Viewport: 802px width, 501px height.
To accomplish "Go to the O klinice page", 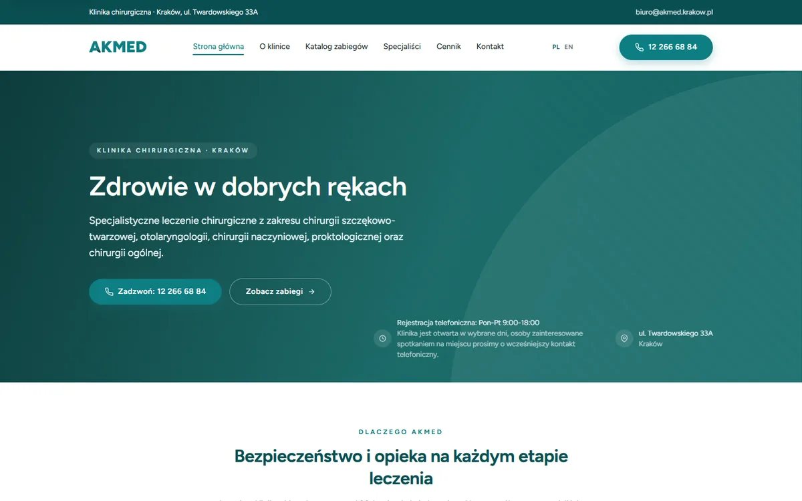I will [275, 47].
